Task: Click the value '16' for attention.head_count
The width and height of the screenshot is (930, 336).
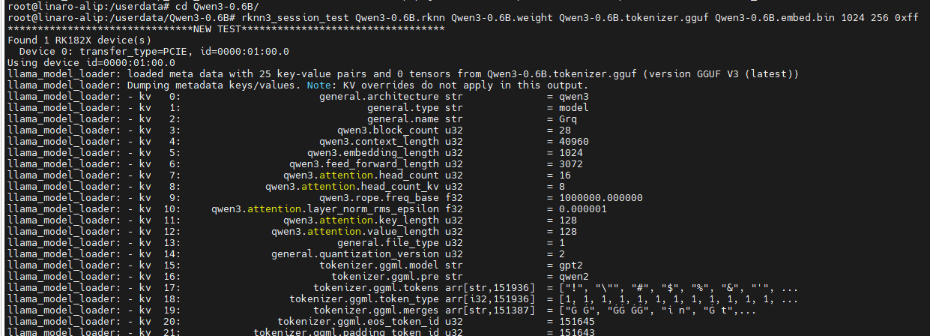Action: (565, 175)
